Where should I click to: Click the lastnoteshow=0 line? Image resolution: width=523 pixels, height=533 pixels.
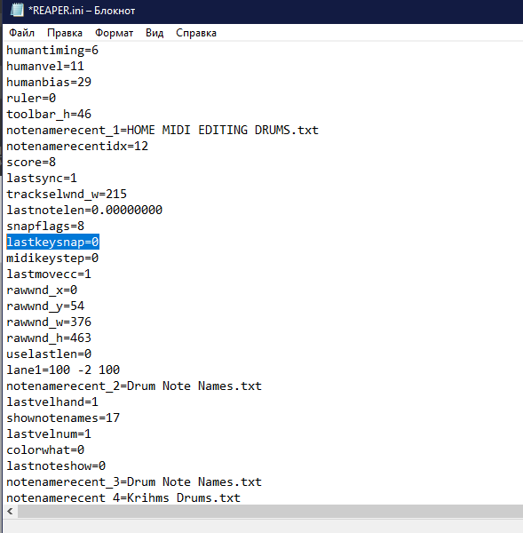(x=56, y=465)
